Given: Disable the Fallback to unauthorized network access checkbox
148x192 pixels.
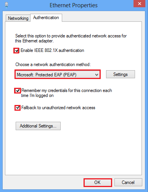Looking at the screenshot, I should pos(18,108).
